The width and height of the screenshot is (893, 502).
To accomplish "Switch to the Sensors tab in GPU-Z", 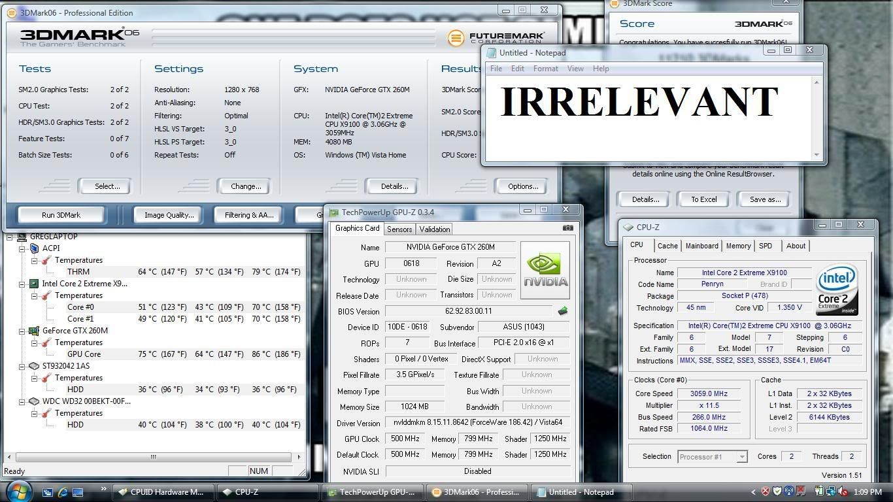I will [x=399, y=229].
